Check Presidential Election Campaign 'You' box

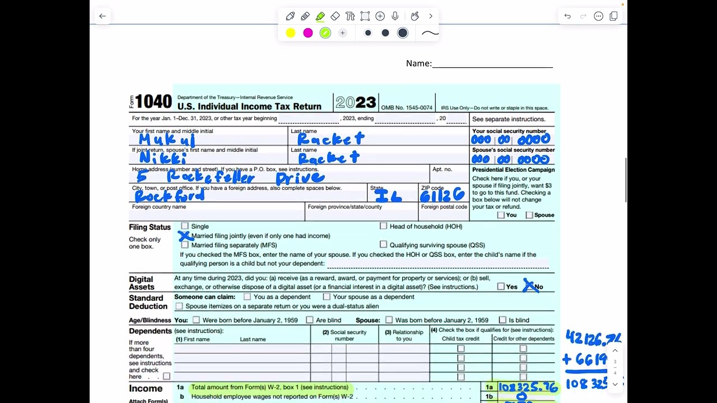pyautogui.click(x=501, y=215)
